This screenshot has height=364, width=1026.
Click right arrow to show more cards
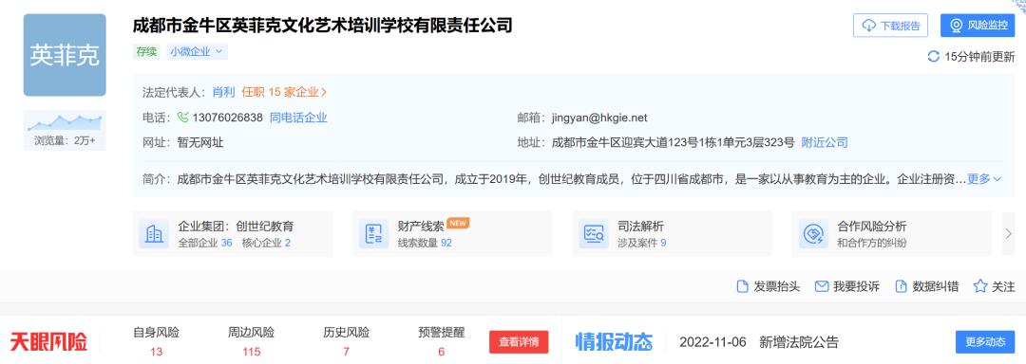pos(1008,233)
